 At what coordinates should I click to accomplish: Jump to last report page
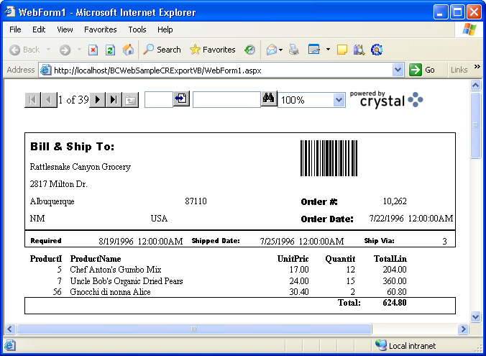click(x=114, y=100)
